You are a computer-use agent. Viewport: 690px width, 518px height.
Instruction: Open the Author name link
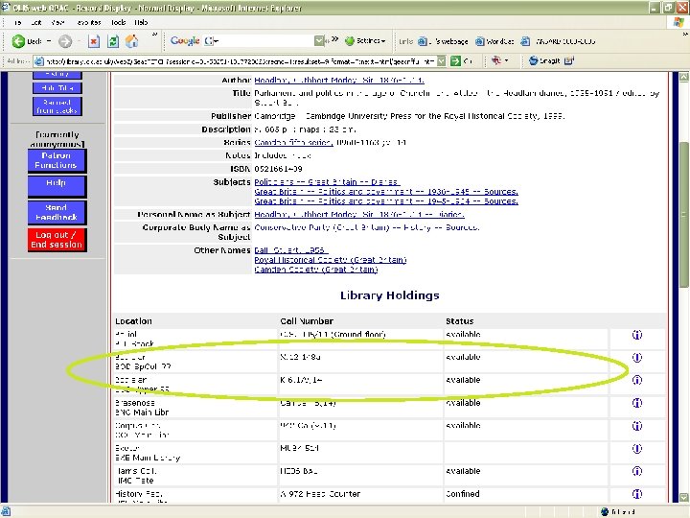pos(339,81)
